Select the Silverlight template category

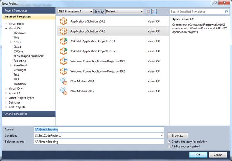click(20, 70)
